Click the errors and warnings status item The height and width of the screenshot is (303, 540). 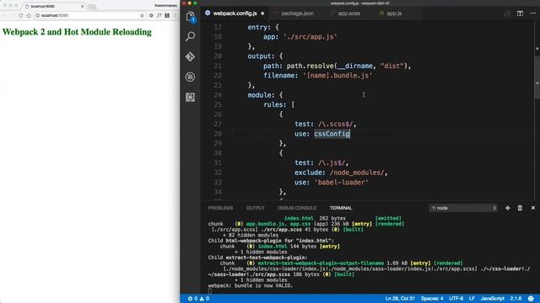point(198,299)
